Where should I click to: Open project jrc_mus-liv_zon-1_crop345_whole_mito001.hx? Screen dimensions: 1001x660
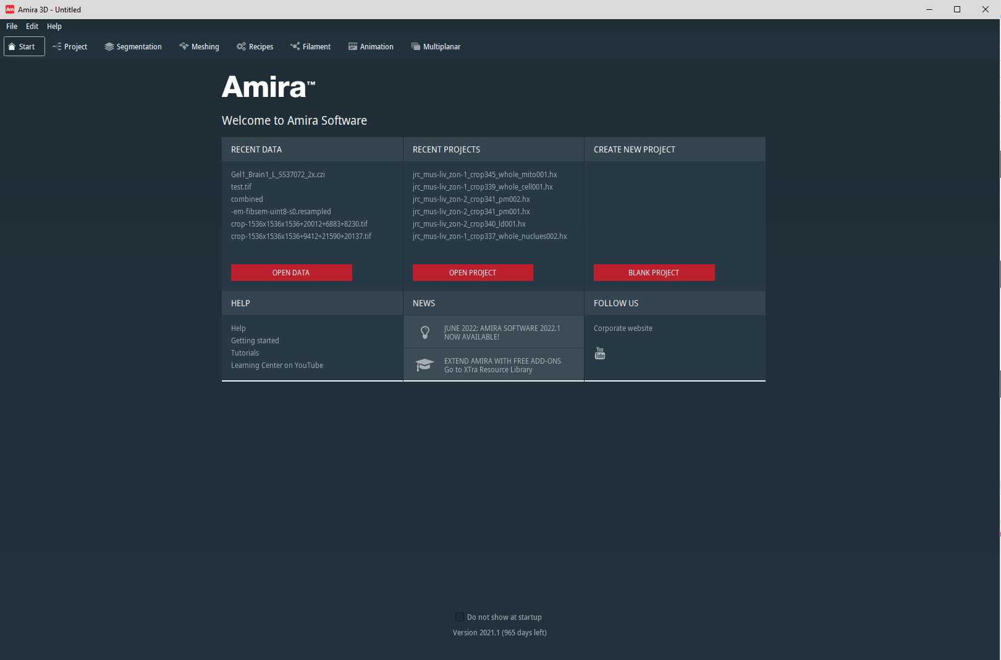484,174
